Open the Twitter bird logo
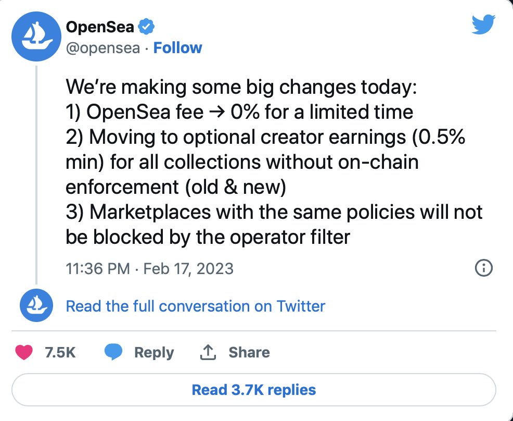The width and height of the screenshot is (513, 421). 484,25
